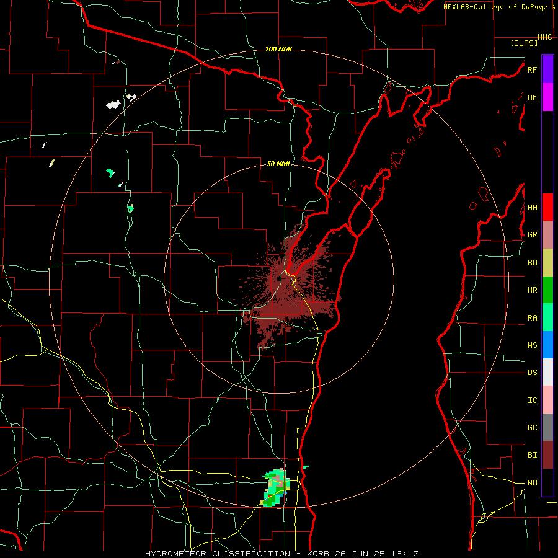The image size is (558, 558).
Task: Select the 'RF' legend label text
Action: [532, 69]
